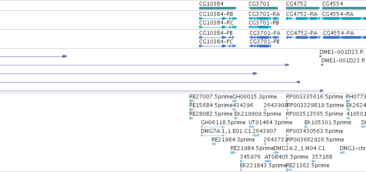The image size is (366, 172).
Task: Click the CG10384-RC transcript glyph
Action: tap(218, 27)
